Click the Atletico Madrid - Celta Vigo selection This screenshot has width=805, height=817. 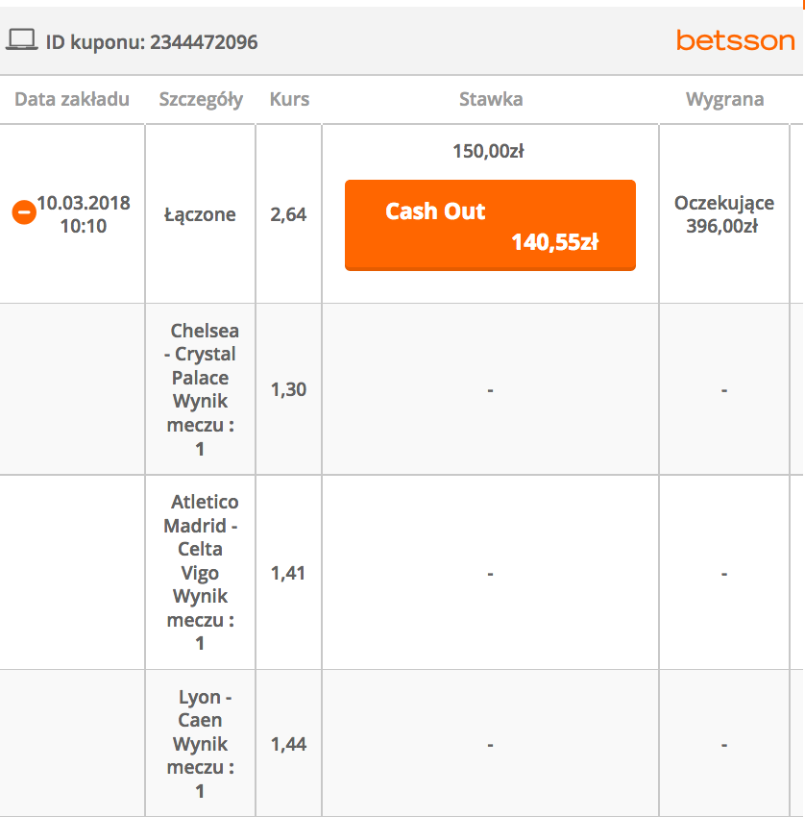200,572
